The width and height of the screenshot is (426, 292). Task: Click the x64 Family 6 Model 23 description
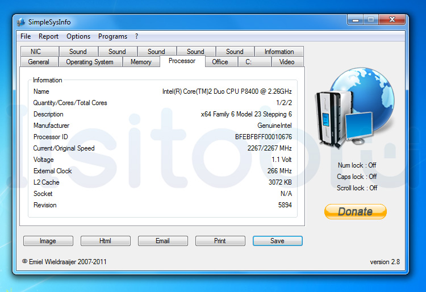(x=246, y=114)
